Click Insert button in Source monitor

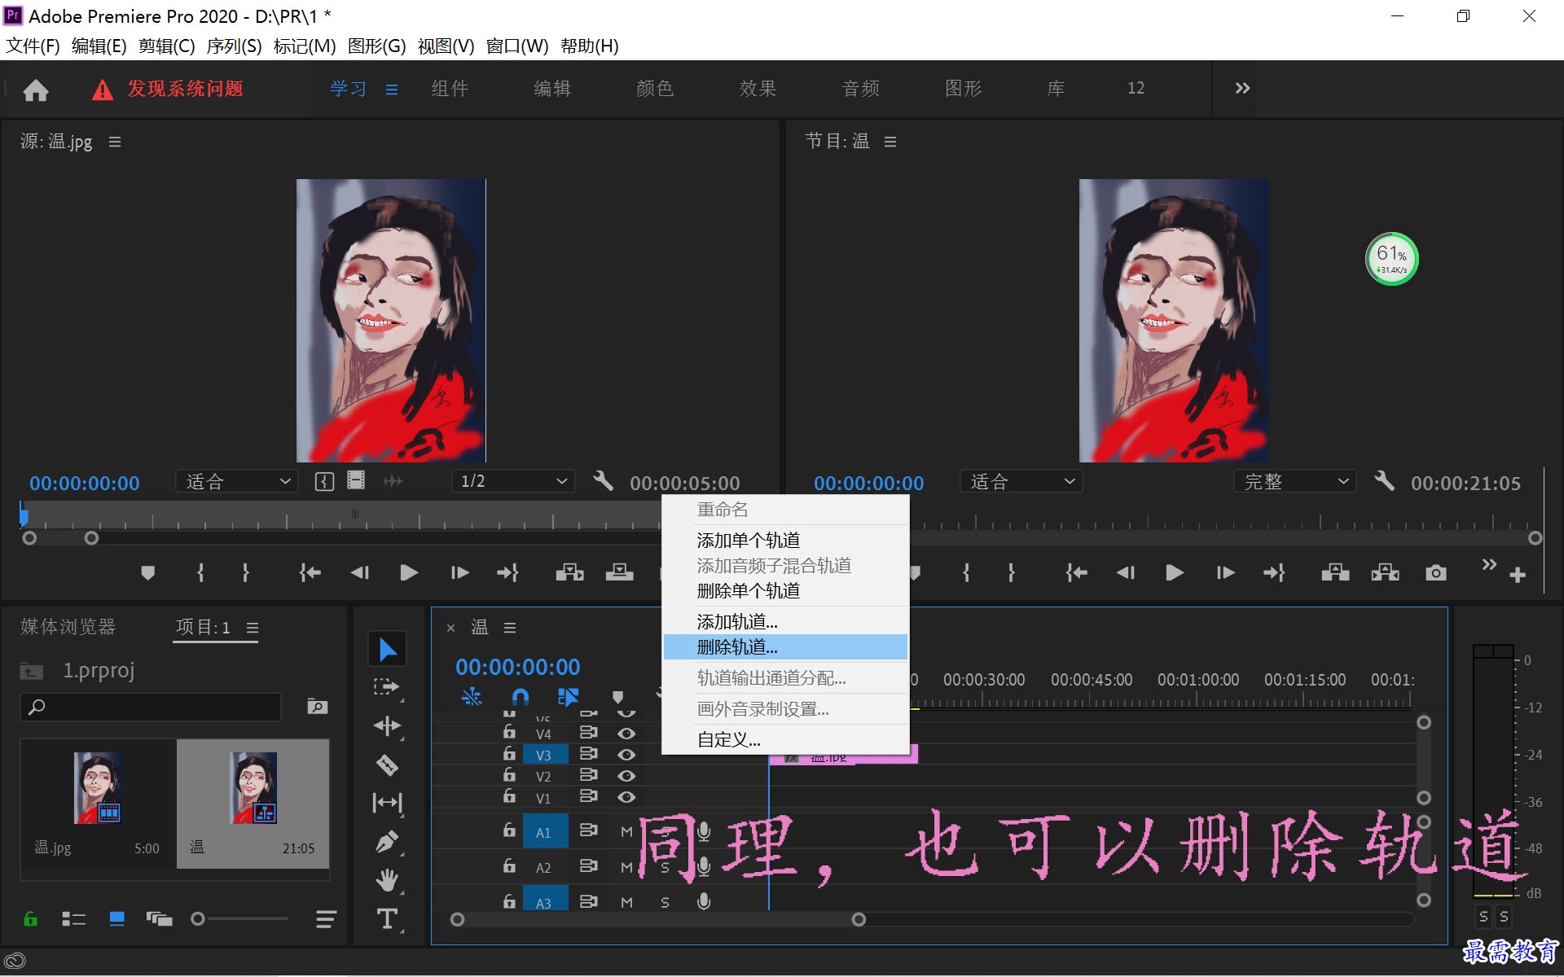[x=569, y=573]
